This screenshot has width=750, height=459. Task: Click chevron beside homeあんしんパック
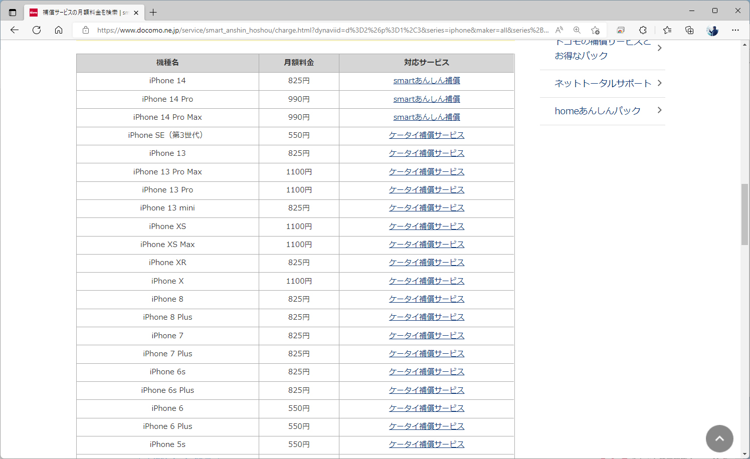[660, 110]
